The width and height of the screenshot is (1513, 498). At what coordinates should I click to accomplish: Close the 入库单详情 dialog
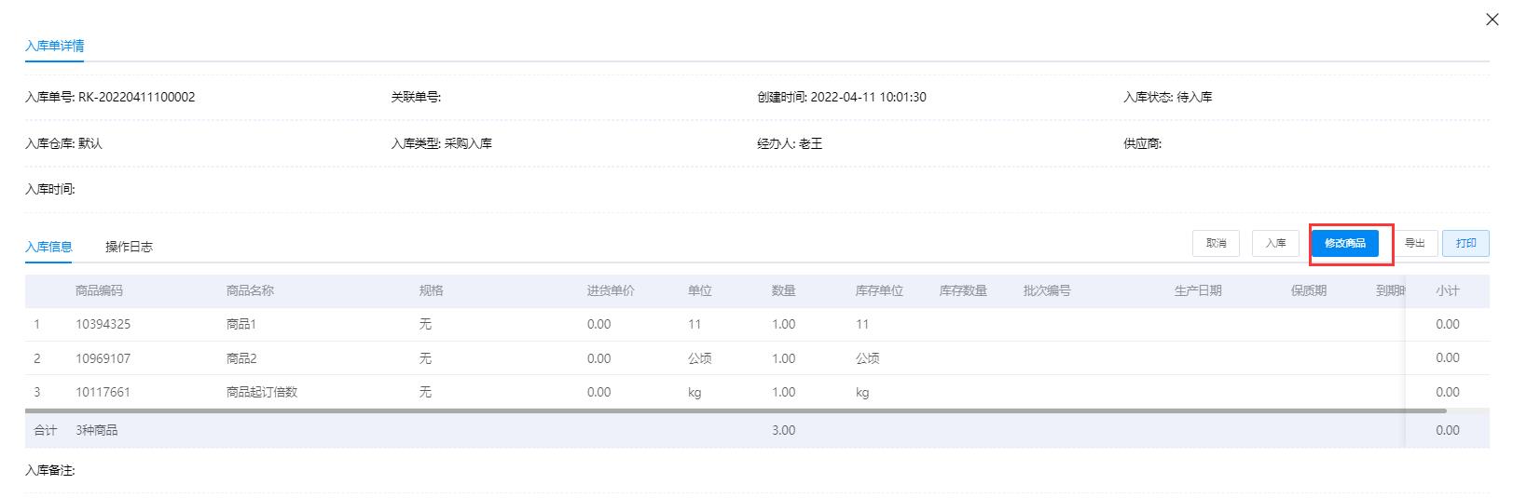click(1492, 20)
